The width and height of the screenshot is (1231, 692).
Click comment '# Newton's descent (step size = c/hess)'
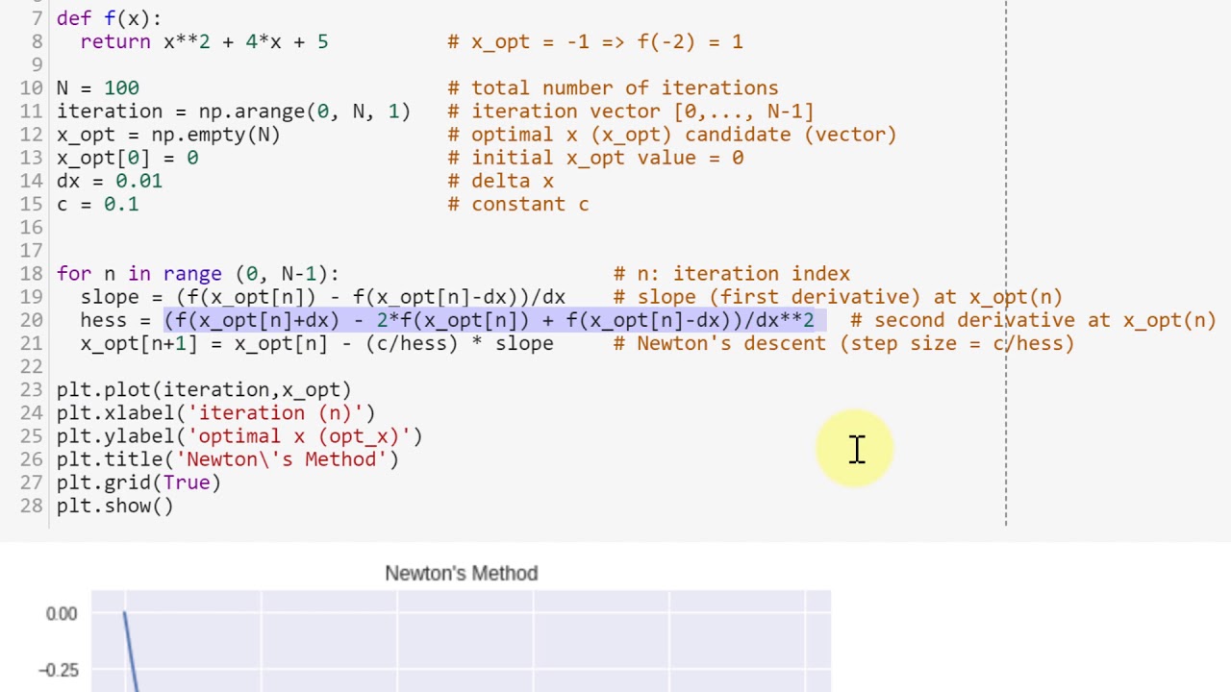[843, 342]
